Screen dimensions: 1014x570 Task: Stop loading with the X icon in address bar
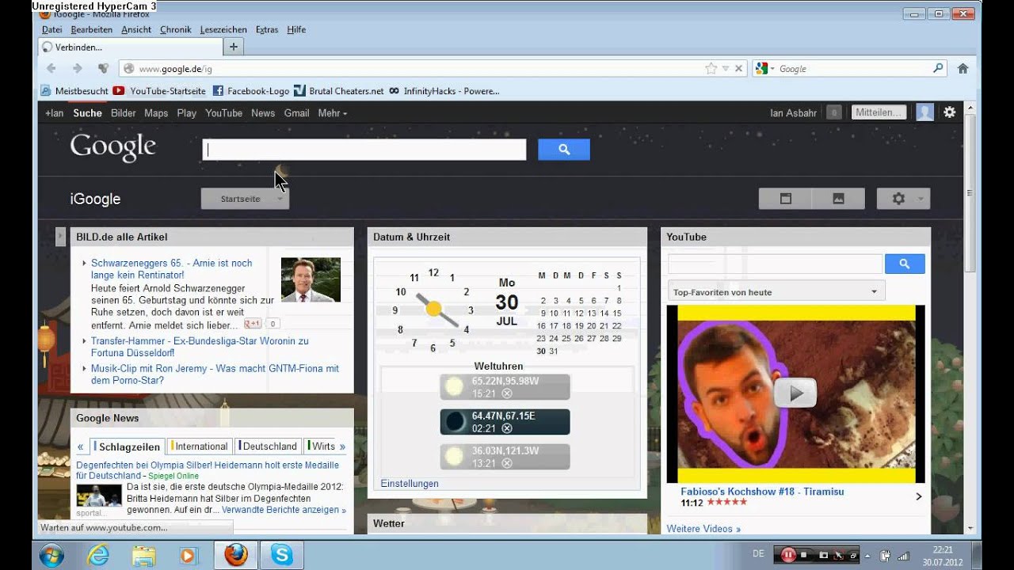738,69
